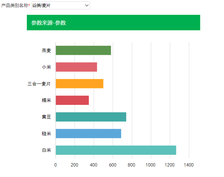Click the 1400 x-axis tick label
The width and height of the screenshot is (224, 177).
189,165
